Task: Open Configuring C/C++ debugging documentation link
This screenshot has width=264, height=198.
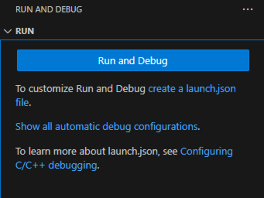Action: coord(206,152)
